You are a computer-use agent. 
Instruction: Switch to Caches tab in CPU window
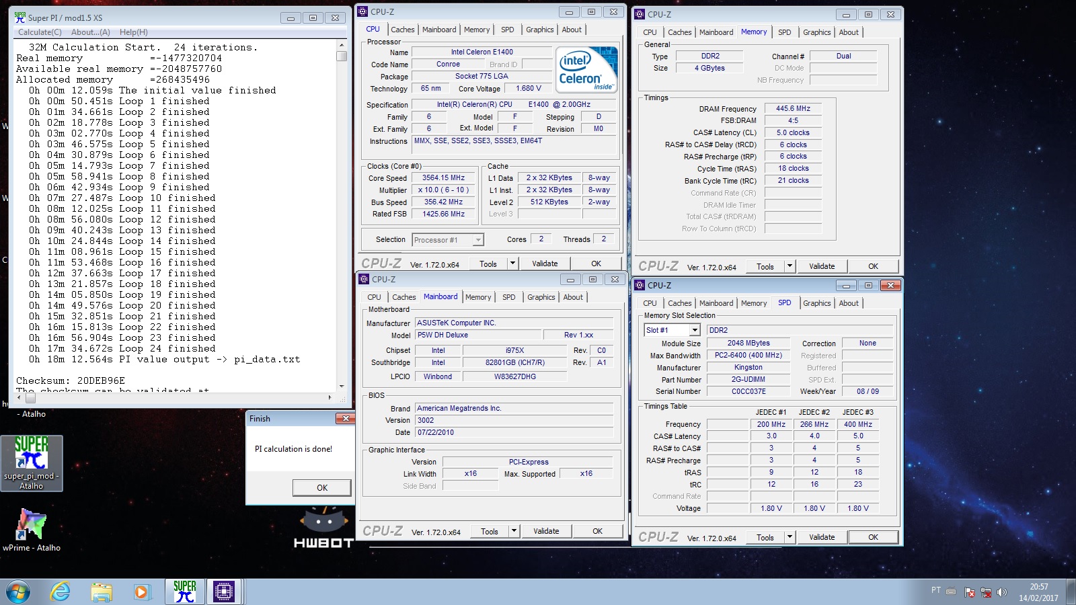pos(403,30)
